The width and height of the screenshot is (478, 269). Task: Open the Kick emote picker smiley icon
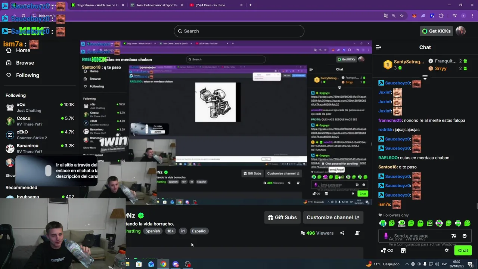(465, 236)
